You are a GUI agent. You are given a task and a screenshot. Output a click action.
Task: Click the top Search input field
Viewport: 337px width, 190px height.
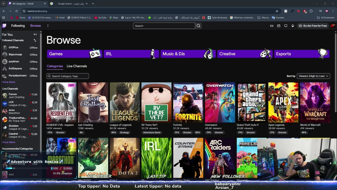point(164,26)
